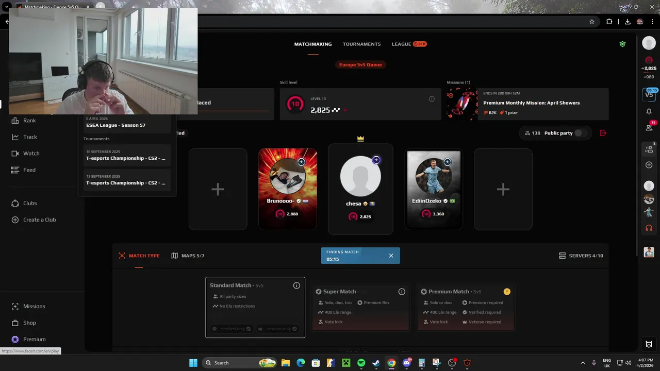This screenshot has height=371, width=660.
Task: Expand the system tray hidden icons chevron
Action: pos(583,363)
